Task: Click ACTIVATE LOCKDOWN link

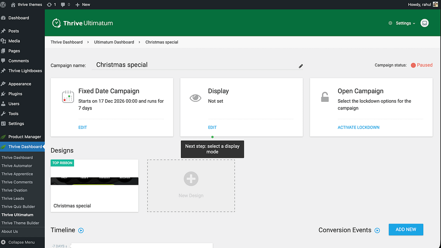Action: [x=358, y=128]
